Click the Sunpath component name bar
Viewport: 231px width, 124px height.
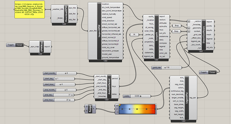coord(157,37)
